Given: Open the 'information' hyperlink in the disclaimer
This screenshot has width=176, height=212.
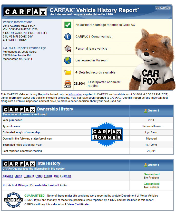Looking at the screenshot, I should (75, 94).
